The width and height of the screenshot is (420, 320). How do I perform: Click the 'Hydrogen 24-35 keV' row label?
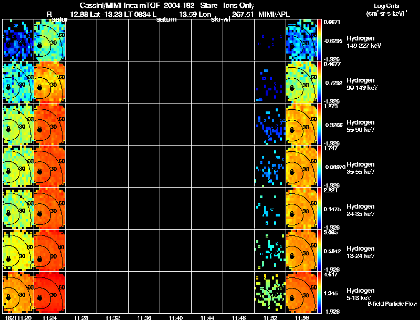pyautogui.click(x=361, y=210)
